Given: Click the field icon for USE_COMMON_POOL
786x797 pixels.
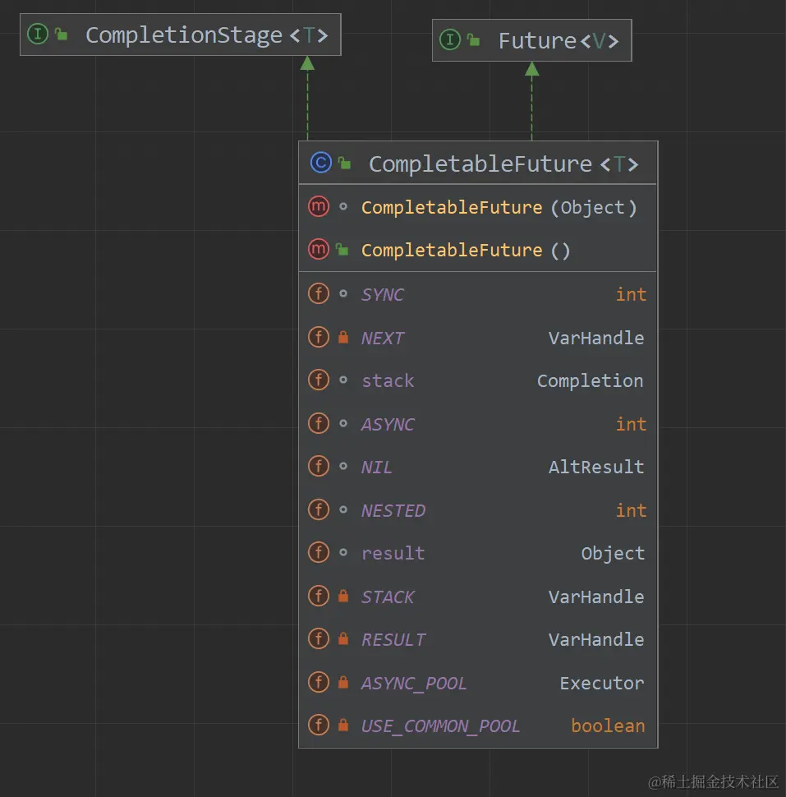Looking at the screenshot, I should coord(319,725).
